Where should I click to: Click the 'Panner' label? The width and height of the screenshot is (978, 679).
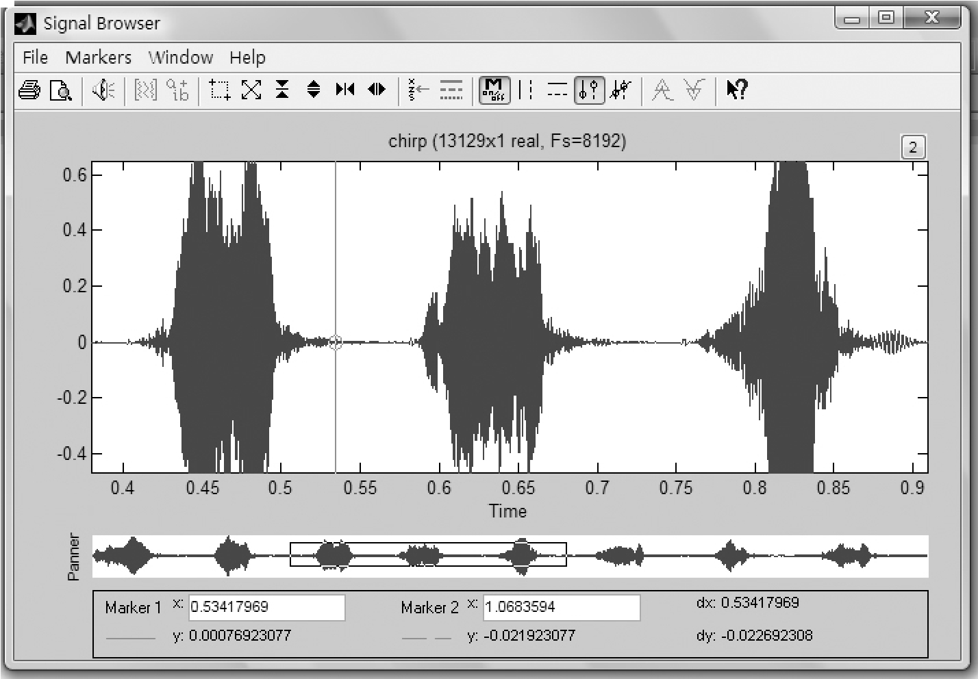73,557
